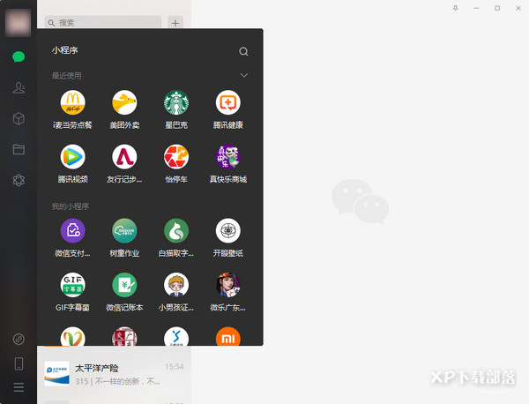The width and height of the screenshot is (529, 404).
Task: Open the red seal-style mini program icon
Action: coord(124,336)
